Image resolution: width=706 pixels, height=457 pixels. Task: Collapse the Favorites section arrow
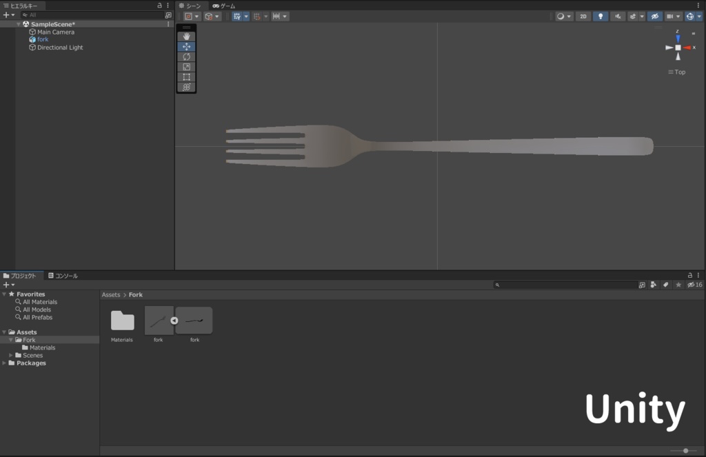(4, 294)
